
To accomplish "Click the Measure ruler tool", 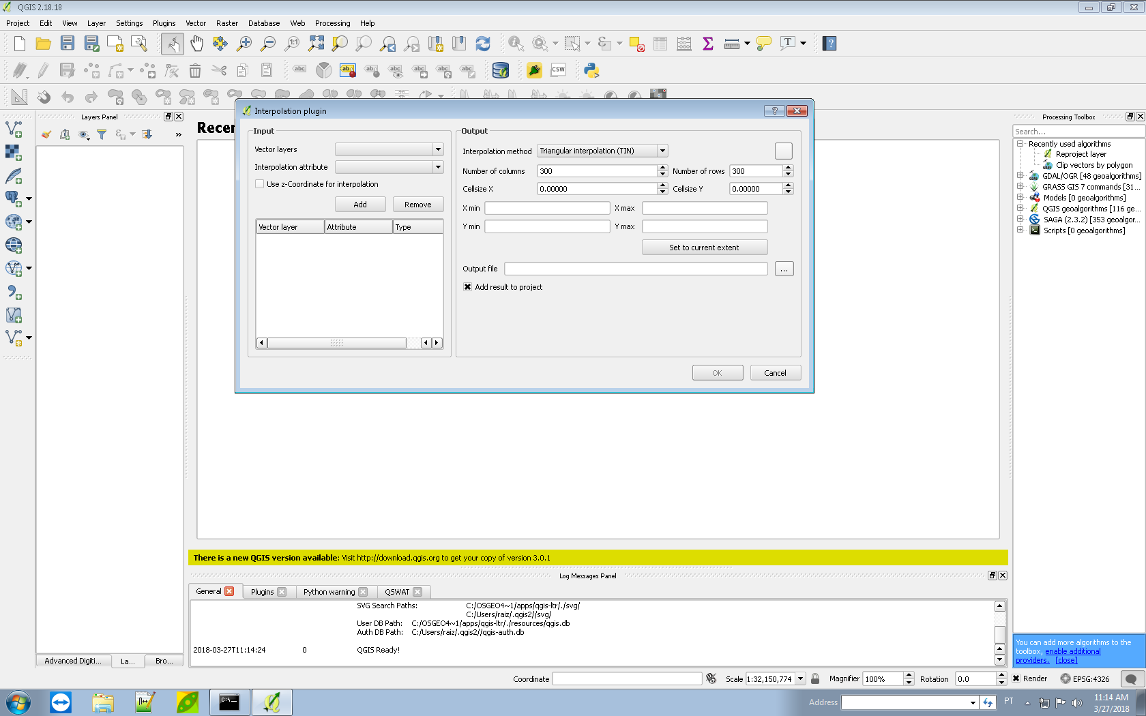I will tap(731, 44).
